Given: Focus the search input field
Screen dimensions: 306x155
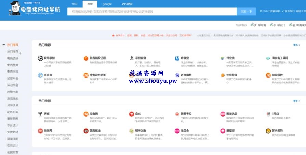Looking at the screenshot, I should [152, 12].
